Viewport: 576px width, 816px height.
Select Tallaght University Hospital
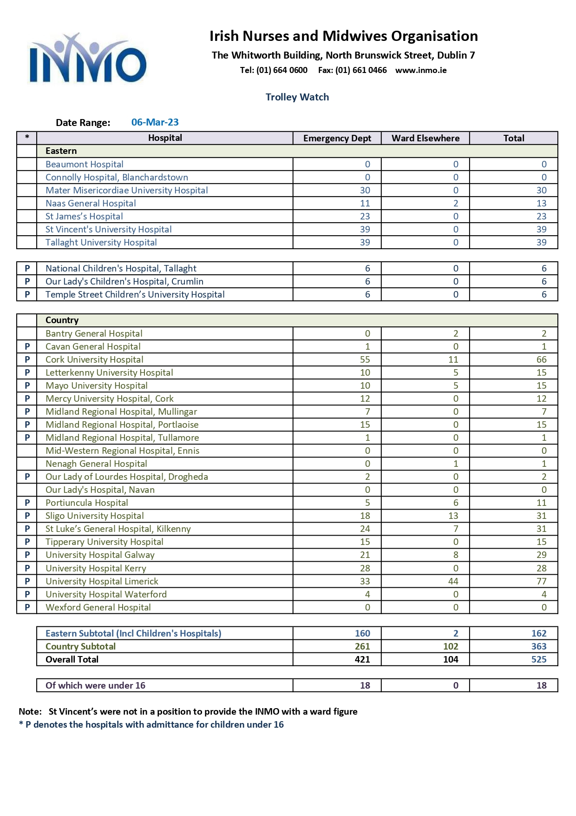(x=101, y=242)
